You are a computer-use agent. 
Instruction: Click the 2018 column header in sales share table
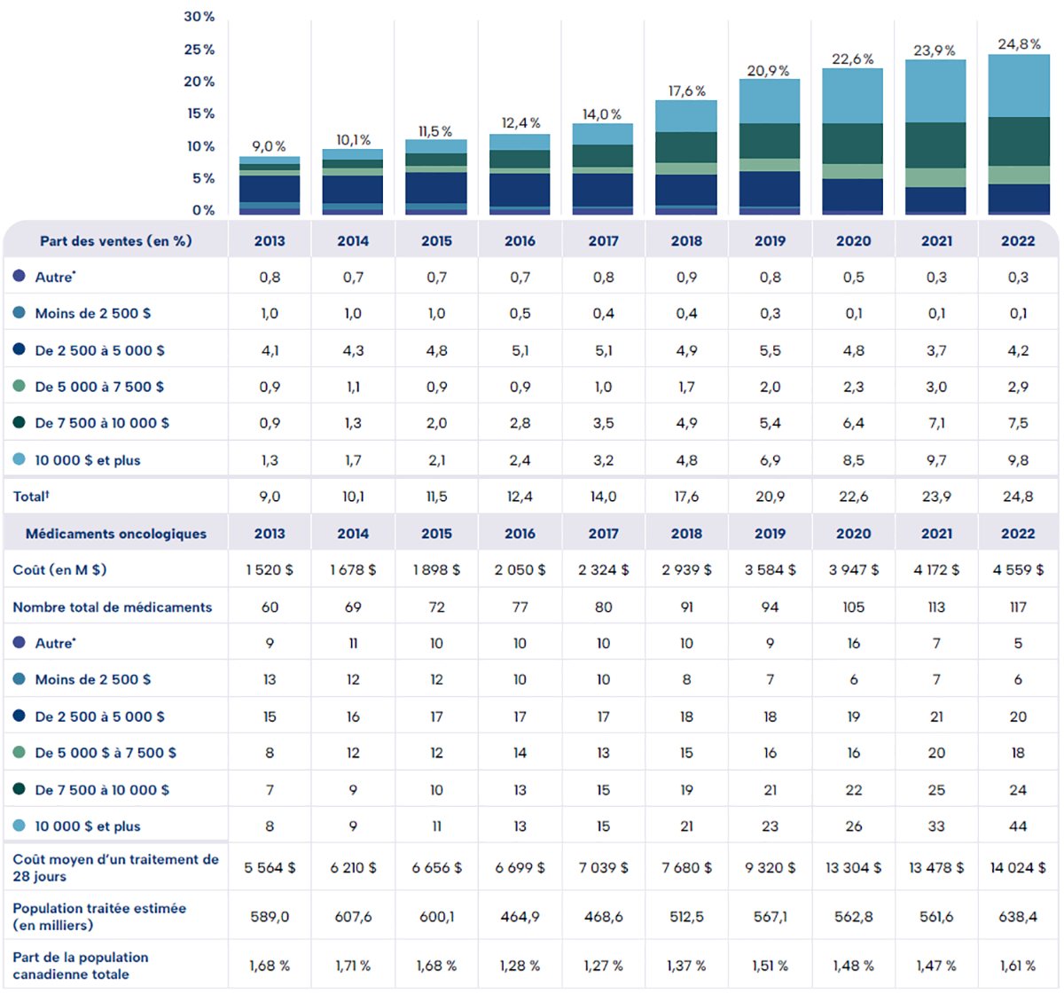point(686,241)
